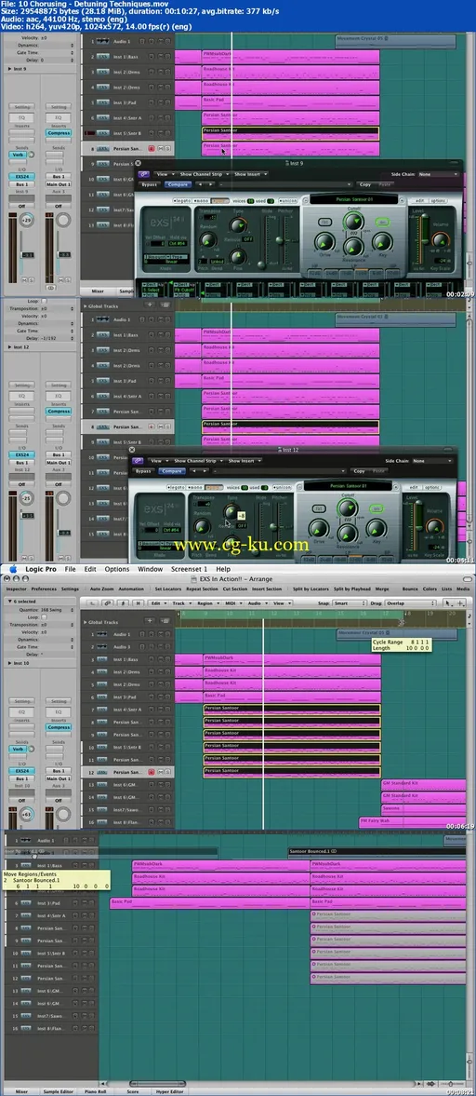The width and height of the screenshot is (476, 1096).
Task: Open Side Chain None dropdown in Inst 9 window
Action: (438, 174)
